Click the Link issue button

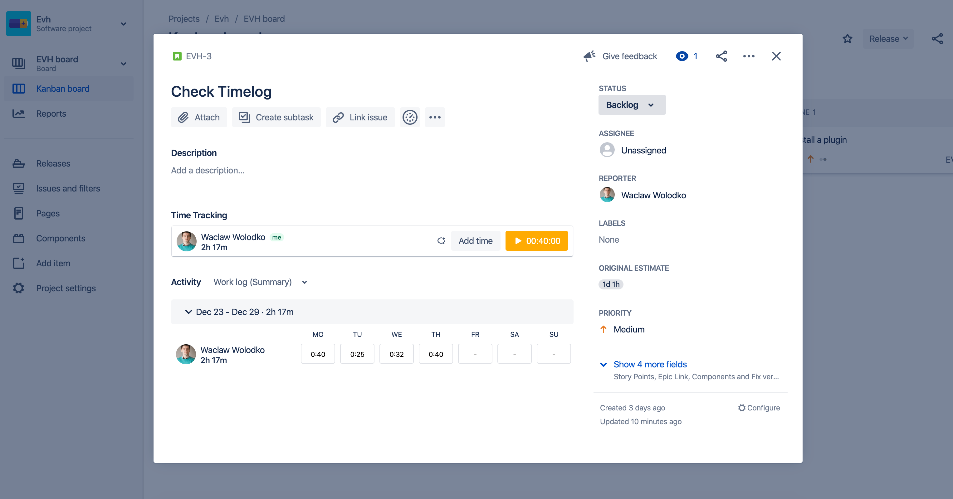(360, 117)
